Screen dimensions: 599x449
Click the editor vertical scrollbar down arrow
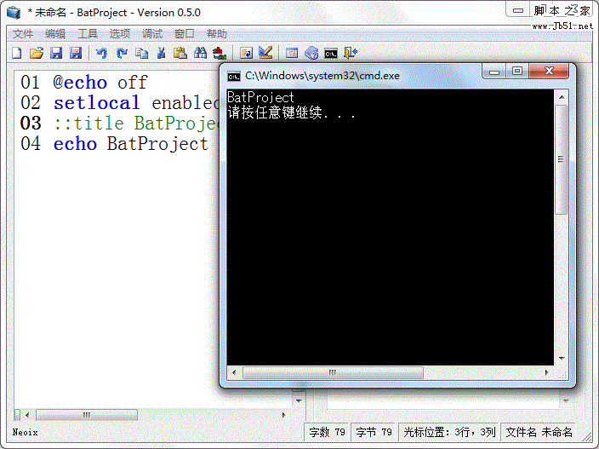click(x=299, y=400)
